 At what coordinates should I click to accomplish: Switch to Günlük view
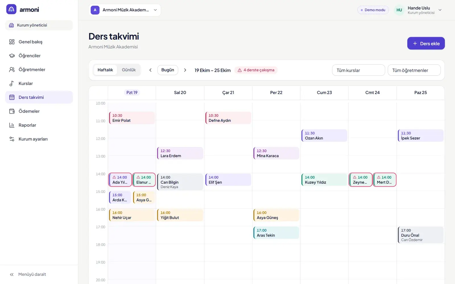click(x=129, y=70)
